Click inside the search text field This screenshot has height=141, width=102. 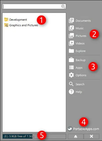(34, 6)
